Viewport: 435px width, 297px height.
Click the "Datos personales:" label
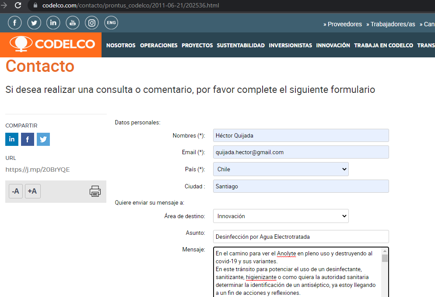coord(137,122)
